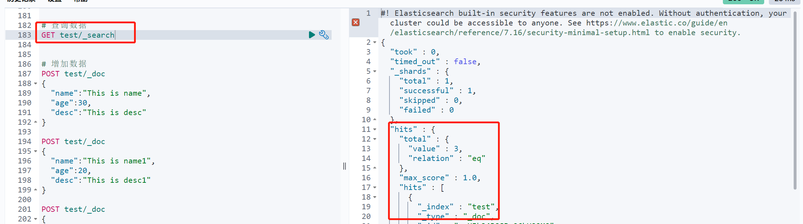Image resolution: width=803 pixels, height=224 pixels.
Task: Click the red error marker beside response line 1
Action: [356, 23]
